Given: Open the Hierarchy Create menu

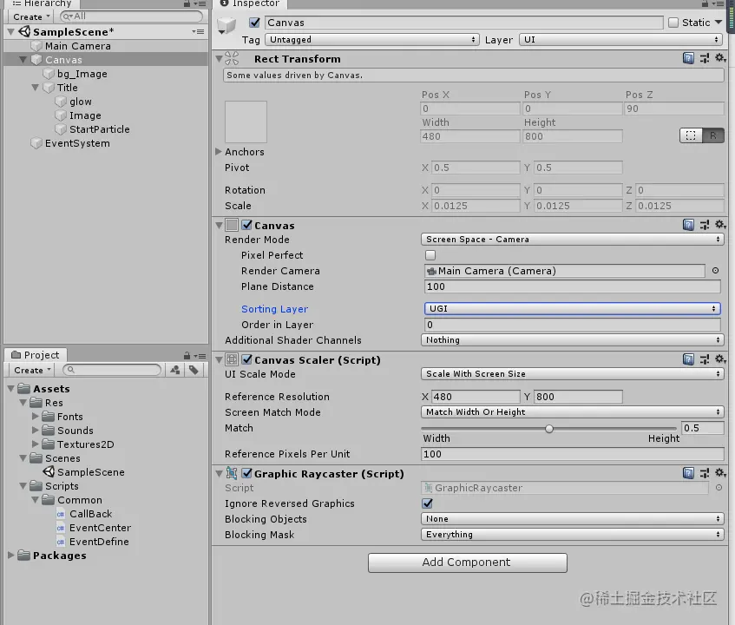Looking at the screenshot, I should coord(31,16).
